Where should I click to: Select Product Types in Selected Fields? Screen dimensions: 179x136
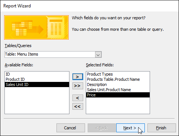(x=118, y=74)
